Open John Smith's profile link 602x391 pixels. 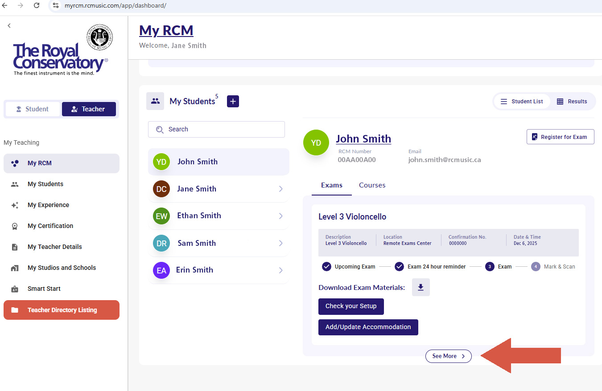(363, 138)
